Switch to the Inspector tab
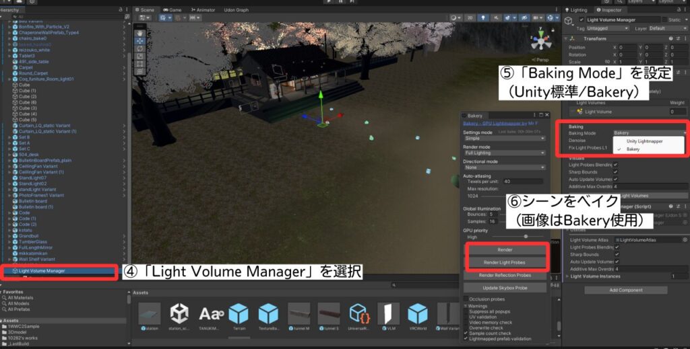Viewport: 690px width, 349px height. pos(609,9)
